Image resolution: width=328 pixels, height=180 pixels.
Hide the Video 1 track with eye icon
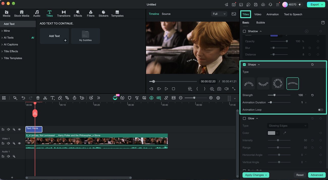(x=19, y=143)
